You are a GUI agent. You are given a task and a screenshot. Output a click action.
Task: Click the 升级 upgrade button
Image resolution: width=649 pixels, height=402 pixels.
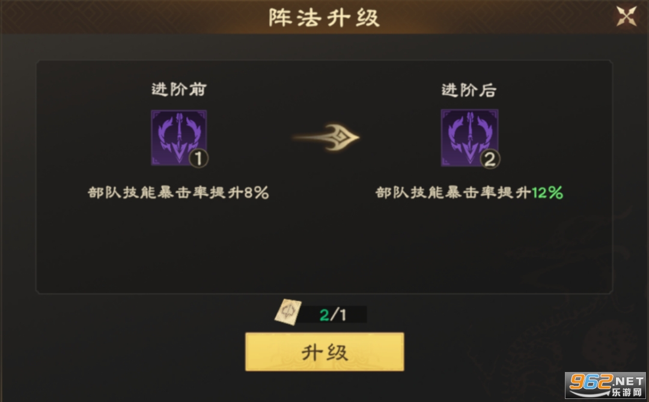click(324, 352)
